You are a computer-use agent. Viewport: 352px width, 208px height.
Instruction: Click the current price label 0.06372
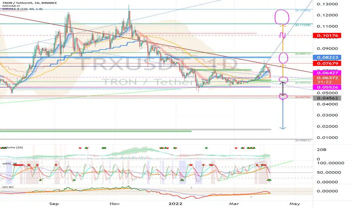[327, 78]
